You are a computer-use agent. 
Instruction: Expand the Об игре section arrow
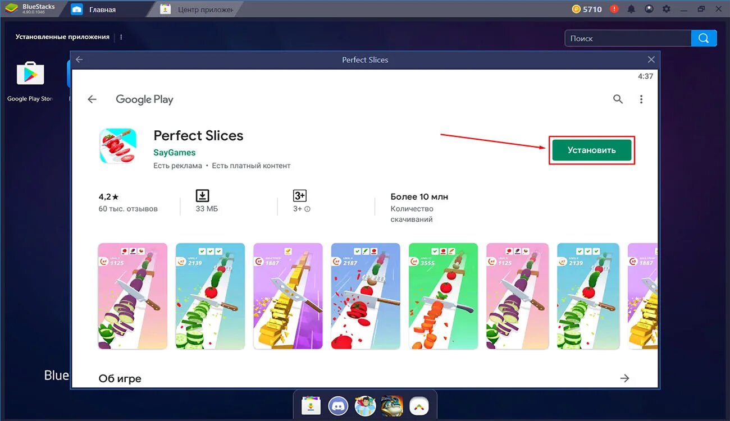(x=624, y=378)
